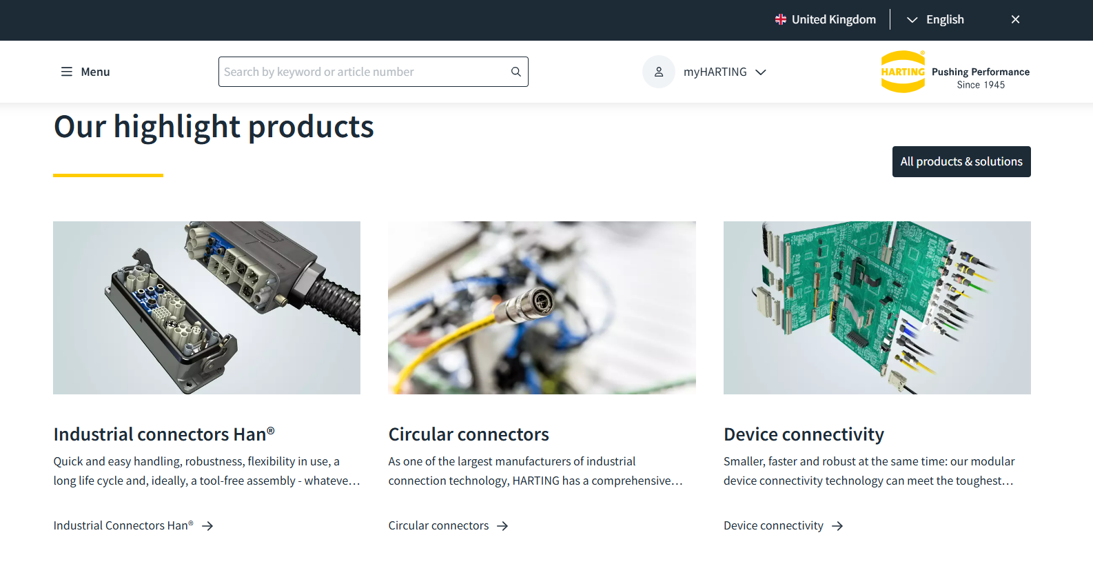The height and width of the screenshot is (575, 1093).
Task: Open the Device connectivity circuit board image
Action: (877, 307)
